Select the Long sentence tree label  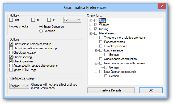[113, 50]
